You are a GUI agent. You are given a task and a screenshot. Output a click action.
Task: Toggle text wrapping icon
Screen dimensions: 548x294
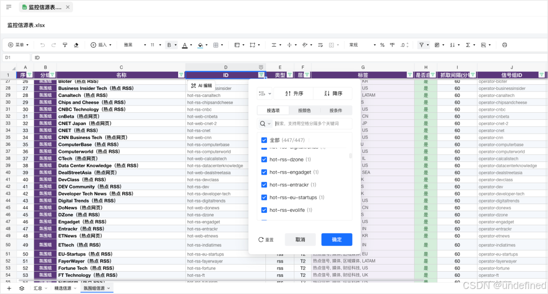click(x=320, y=45)
